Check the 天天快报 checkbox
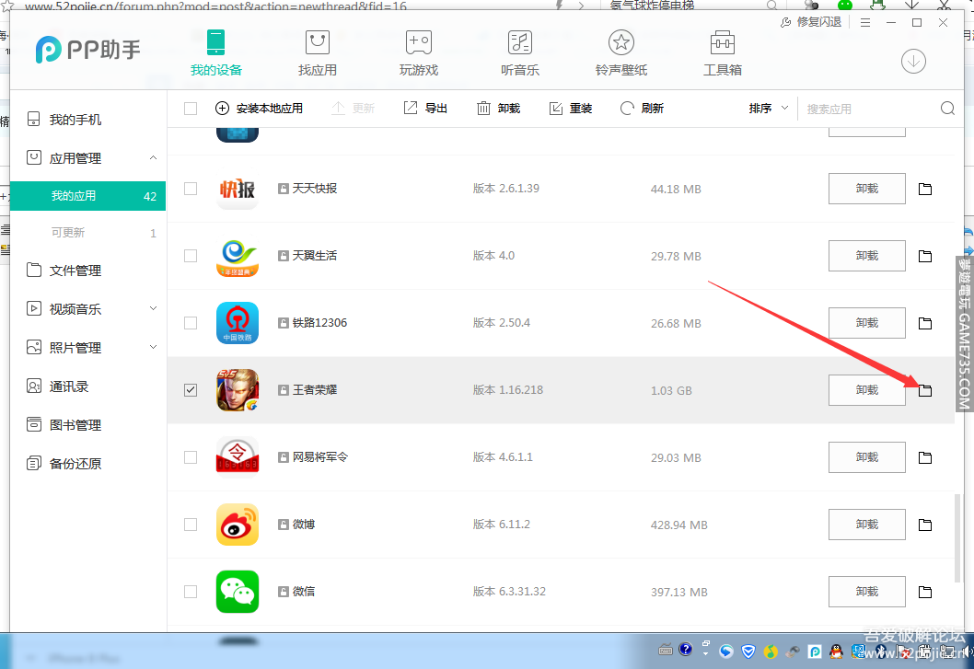Screen dimensions: 974x669 (x=191, y=189)
